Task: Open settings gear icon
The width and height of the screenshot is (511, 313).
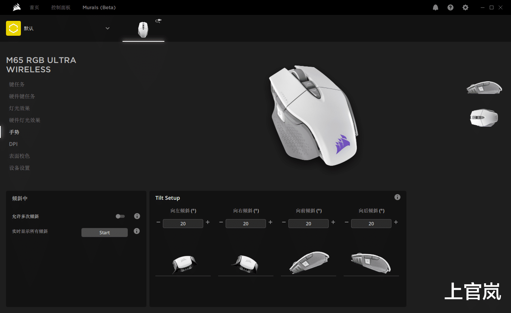Action: pyautogui.click(x=465, y=7)
